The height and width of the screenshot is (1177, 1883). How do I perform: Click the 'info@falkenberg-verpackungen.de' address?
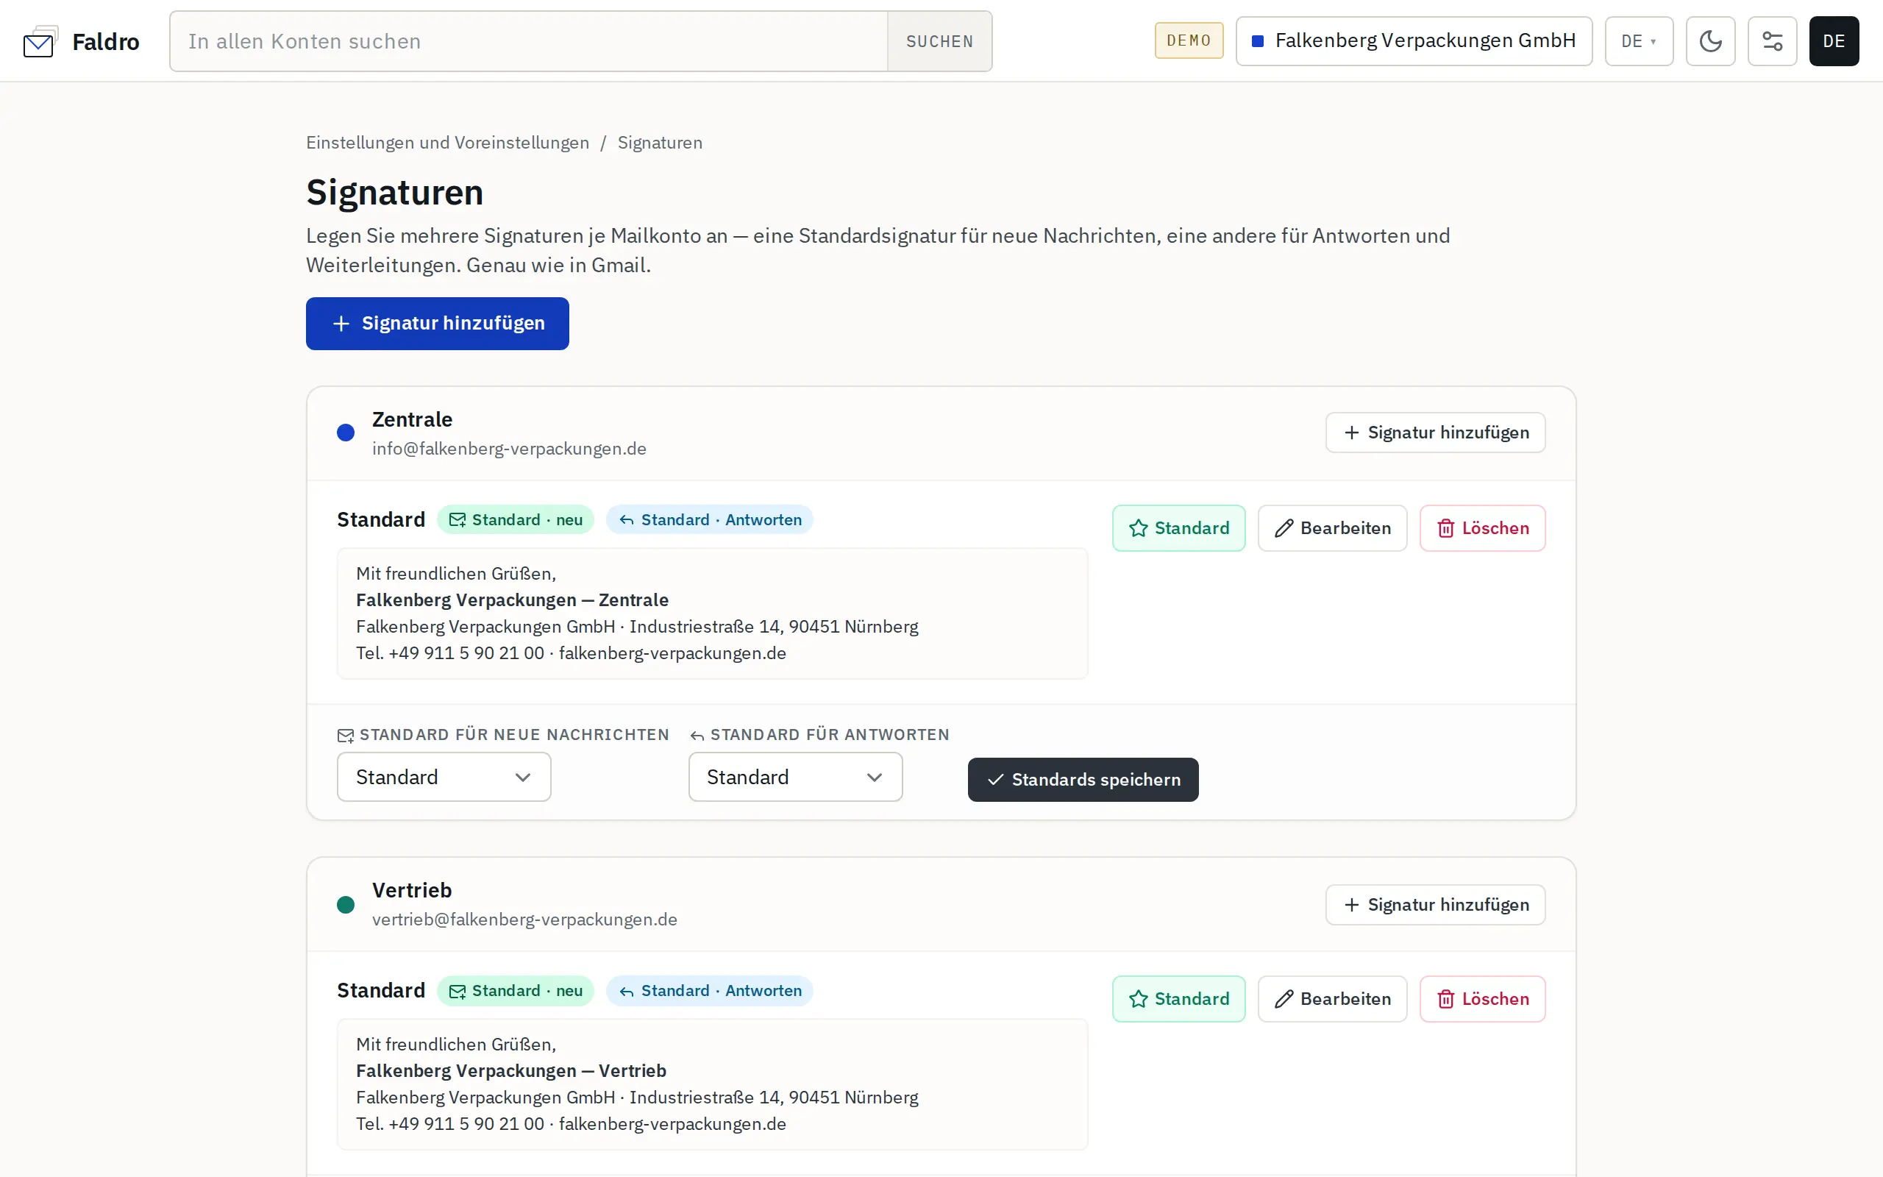click(509, 449)
